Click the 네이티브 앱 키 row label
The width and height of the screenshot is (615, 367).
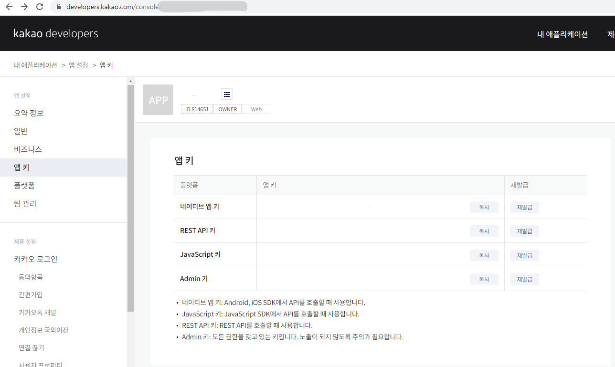[200, 207]
